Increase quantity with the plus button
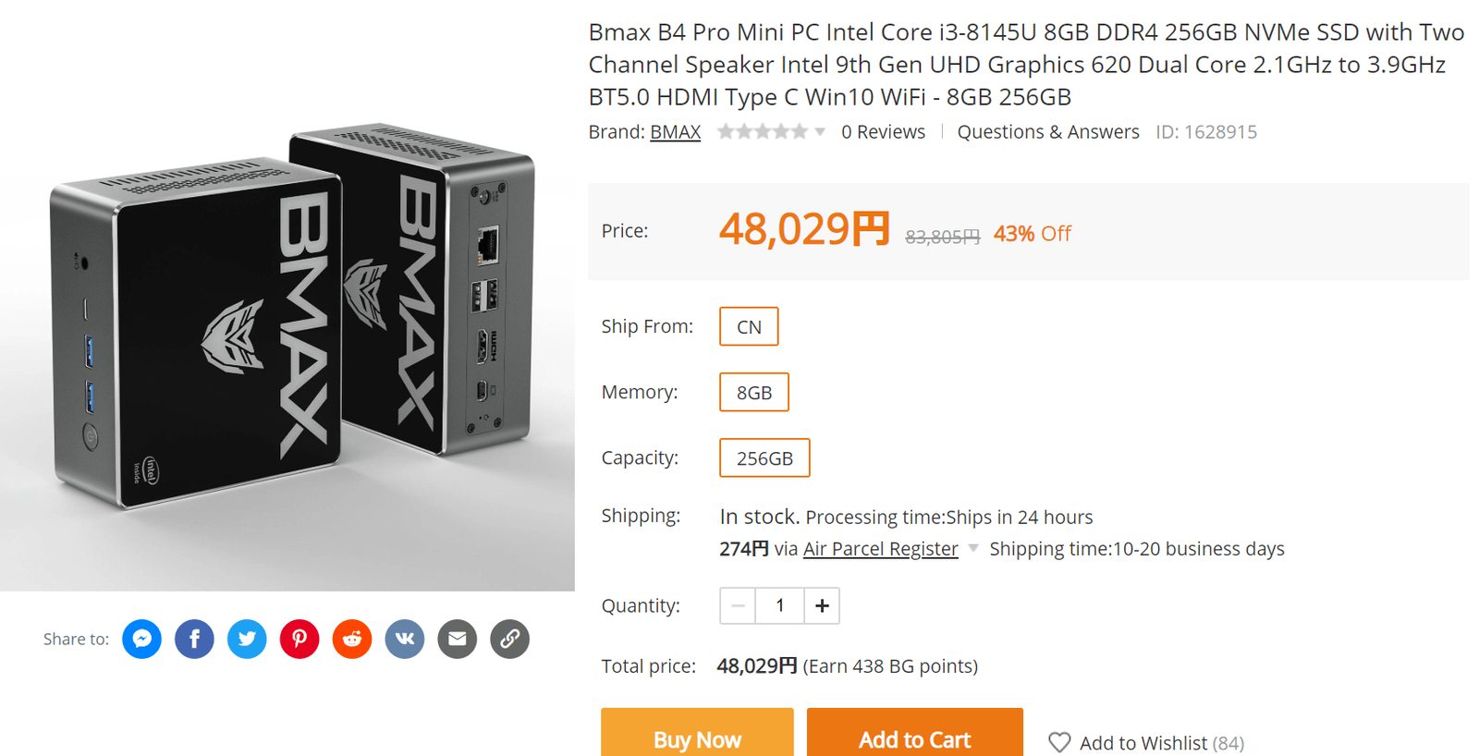This screenshot has width=1479, height=756. pos(822,606)
